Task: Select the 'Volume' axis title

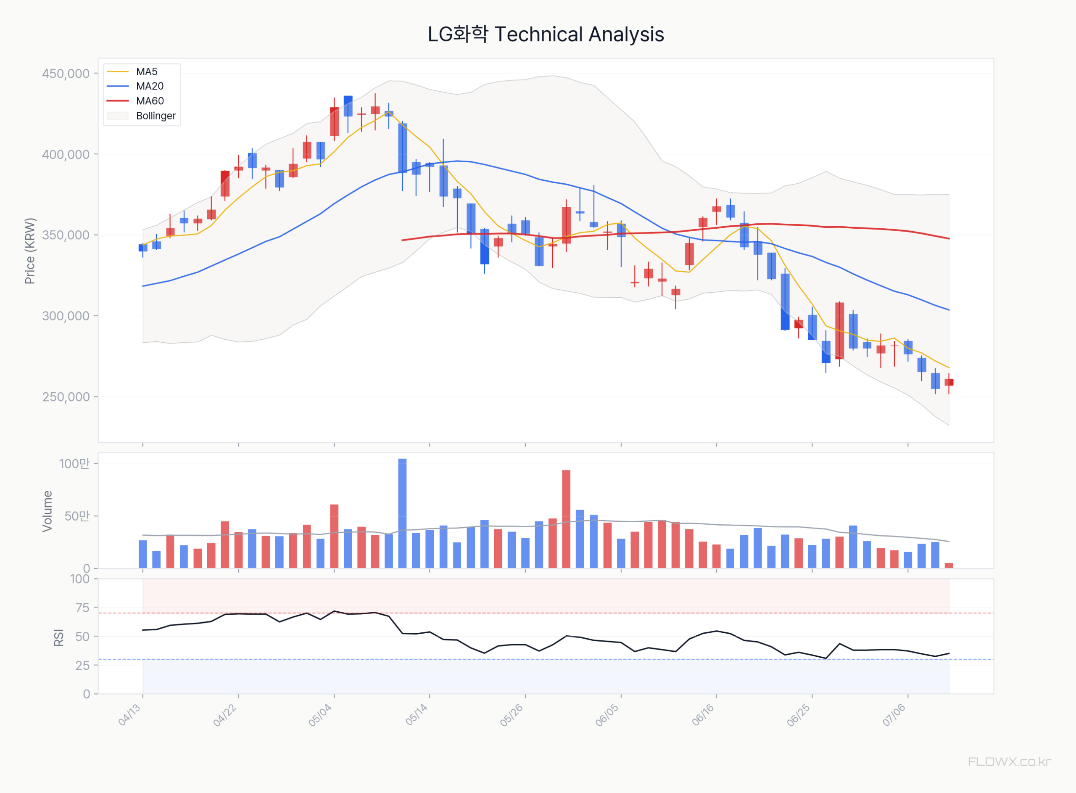Action: click(47, 511)
